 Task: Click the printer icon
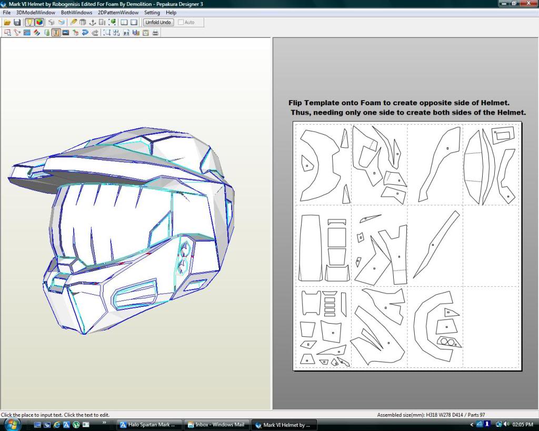[x=155, y=33]
